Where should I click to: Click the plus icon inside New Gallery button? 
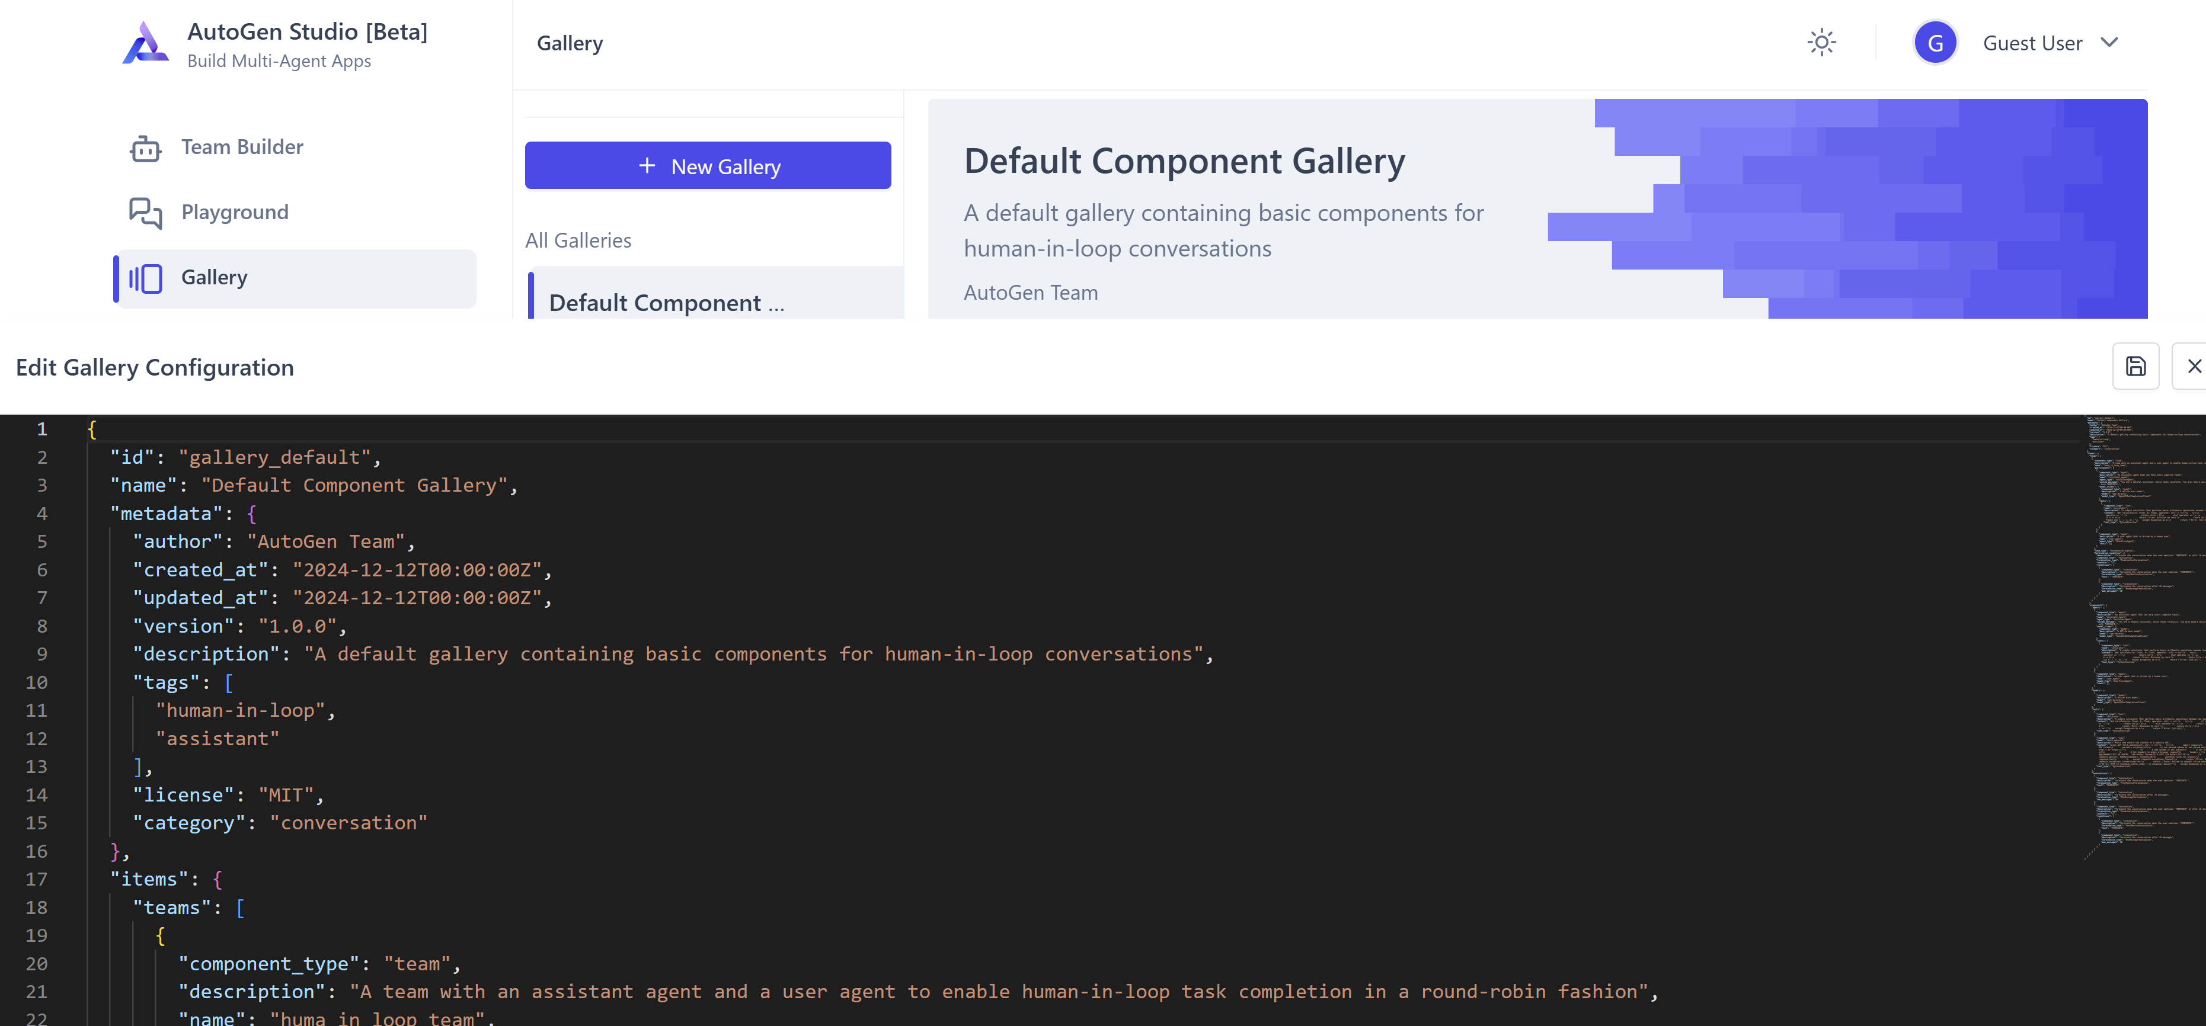tap(647, 165)
